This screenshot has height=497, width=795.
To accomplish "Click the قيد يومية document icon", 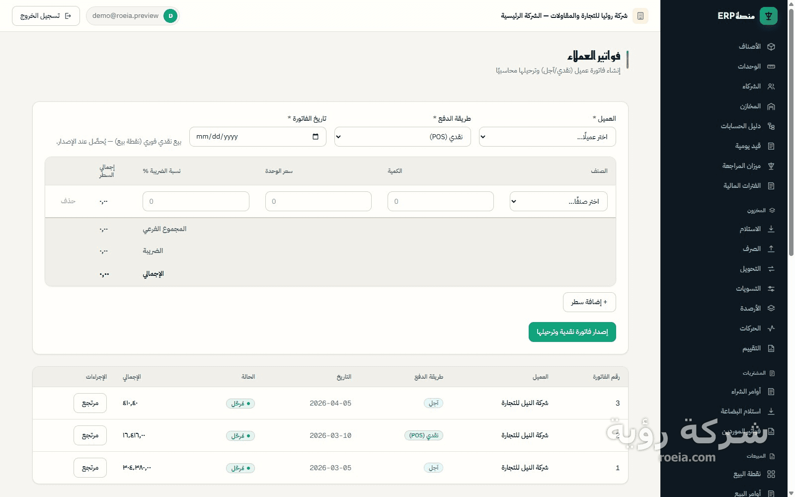I will (x=771, y=146).
